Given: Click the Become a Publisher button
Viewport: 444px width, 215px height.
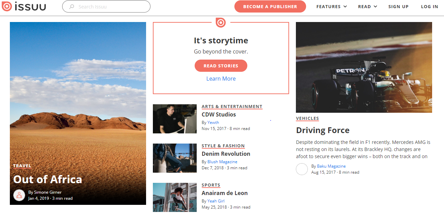Looking at the screenshot, I should tap(270, 6).
